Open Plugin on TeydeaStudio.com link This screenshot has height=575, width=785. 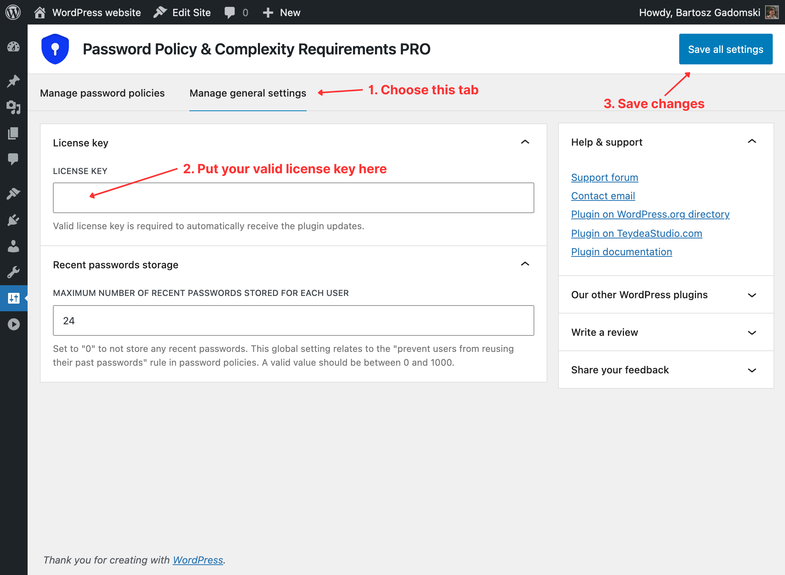coord(636,233)
